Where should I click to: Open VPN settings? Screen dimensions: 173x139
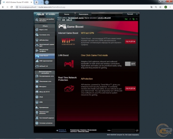(45, 102)
